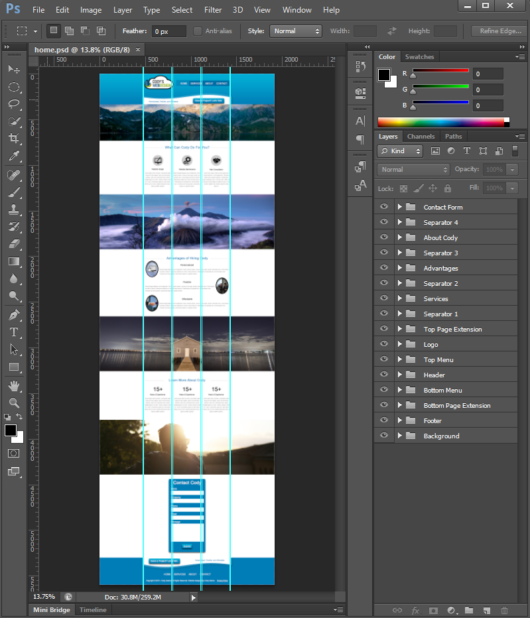This screenshot has width=530, height=618.
Task: Select the Eyedropper tool
Action: click(x=13, y=156)
